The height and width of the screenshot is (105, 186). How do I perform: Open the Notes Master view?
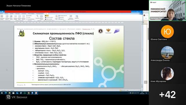pos(24,17)
